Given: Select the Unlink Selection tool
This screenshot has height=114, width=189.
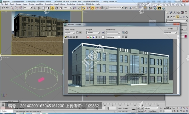Looking at the screenshot, I should pyautogui.click(x=16, y=8).
